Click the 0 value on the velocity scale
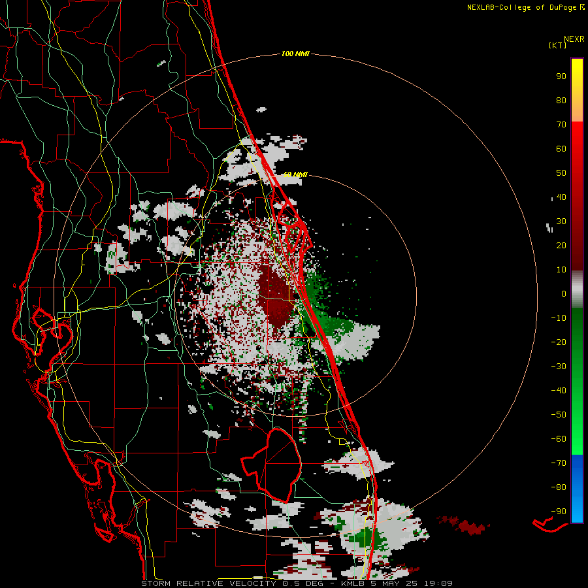The image size is (588, 588). click(x=564, y=294)
